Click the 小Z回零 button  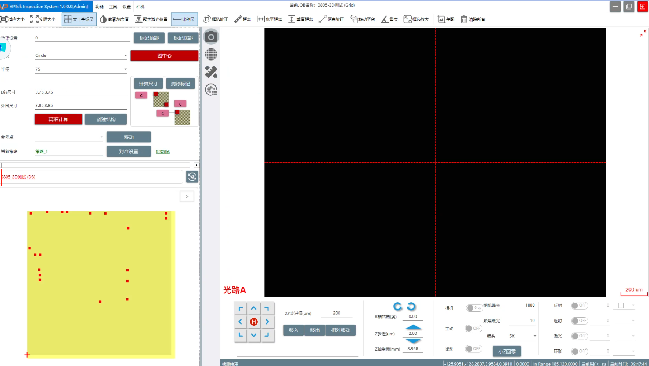pos(506,351)
